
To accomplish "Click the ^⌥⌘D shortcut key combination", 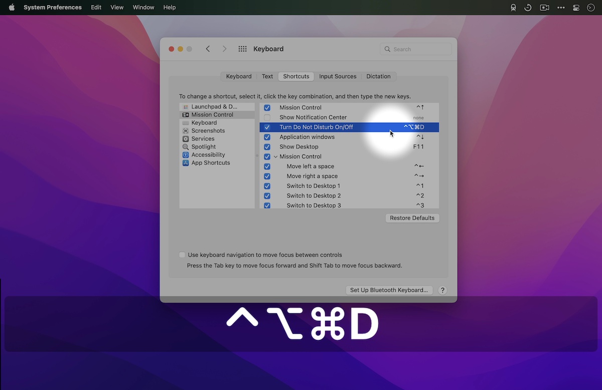I will [x=414, y=127].
